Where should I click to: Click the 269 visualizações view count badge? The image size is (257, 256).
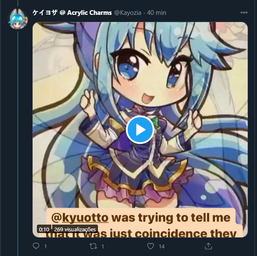click(x=75, y=229)
